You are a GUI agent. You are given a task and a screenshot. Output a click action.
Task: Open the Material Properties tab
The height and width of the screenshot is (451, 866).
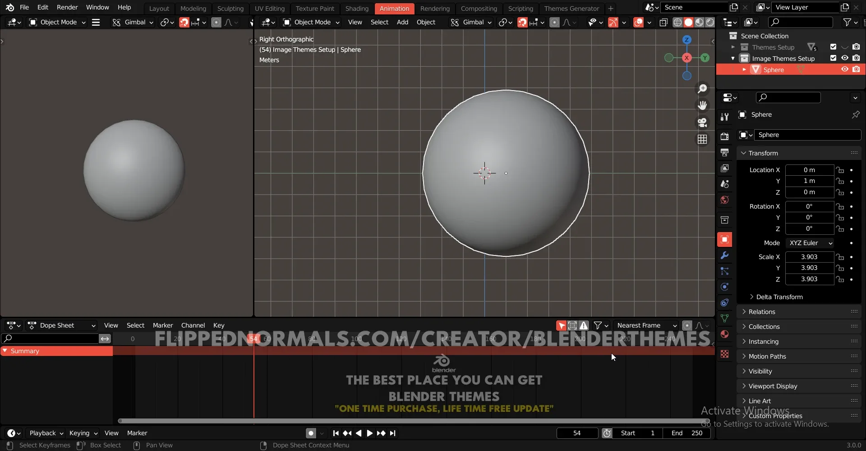click(x=725, y=334)
